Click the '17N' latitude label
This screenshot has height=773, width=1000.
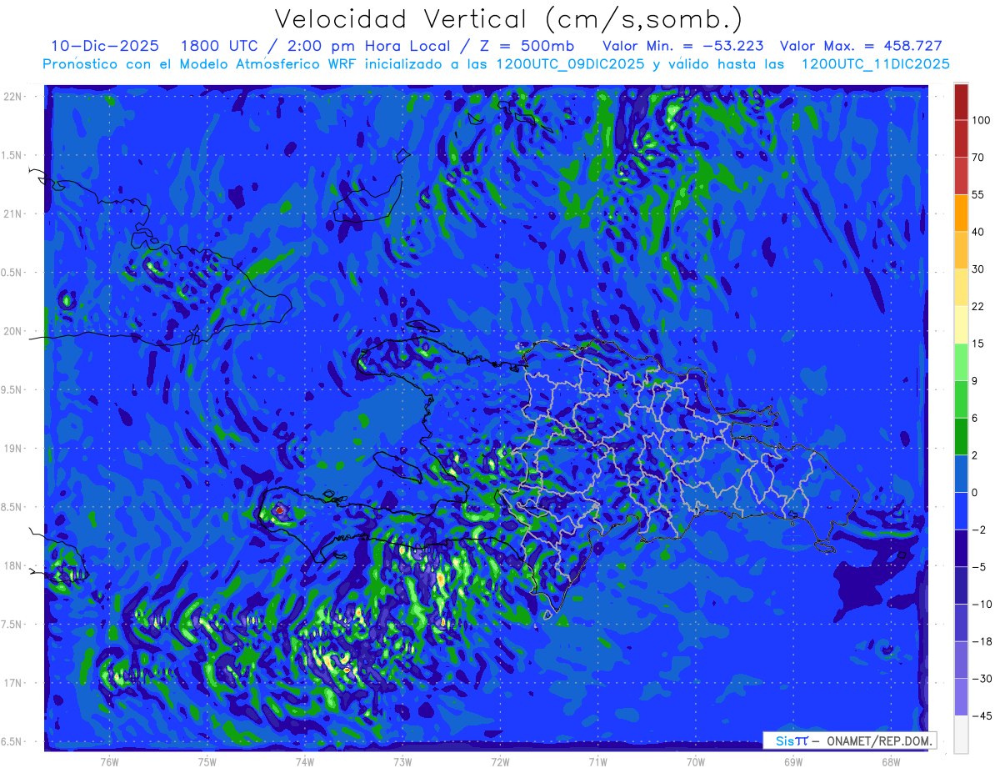tap(14, 683)
